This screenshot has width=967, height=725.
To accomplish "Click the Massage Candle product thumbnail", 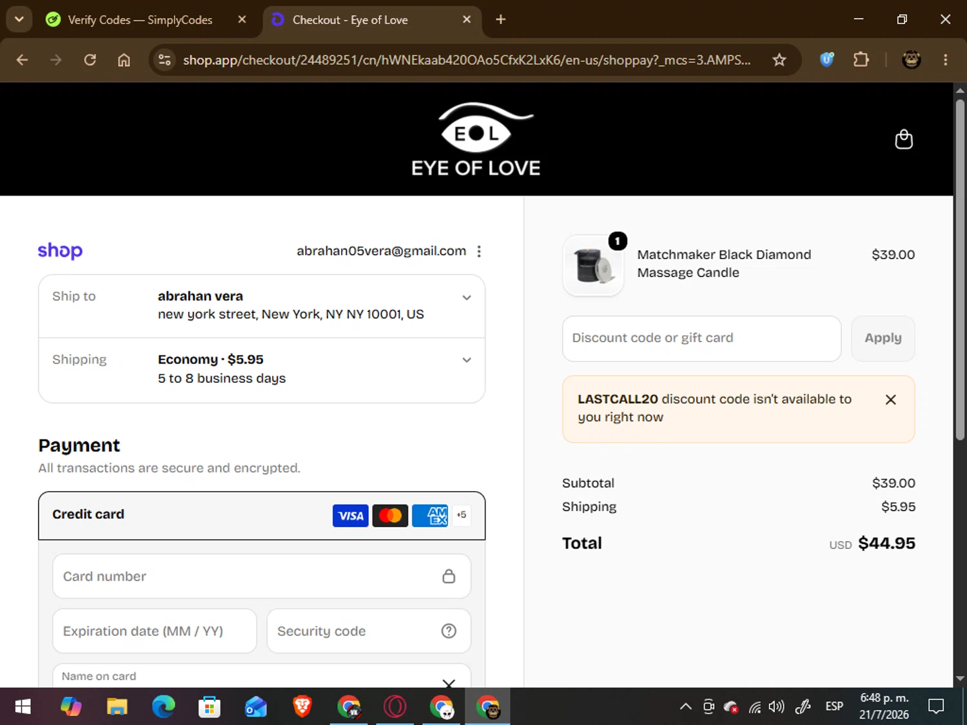I will (x=593, y=266).
